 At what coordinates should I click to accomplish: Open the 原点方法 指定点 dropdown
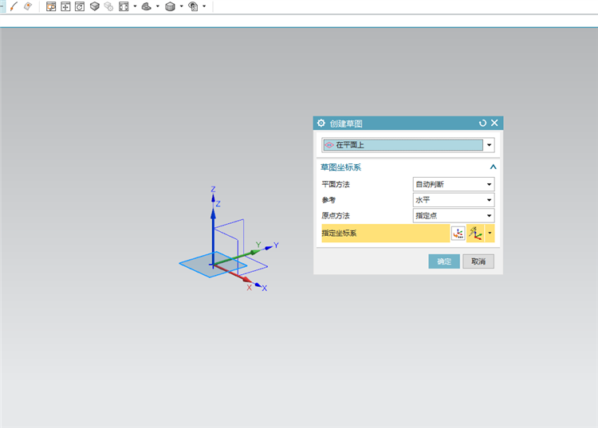pos(454,216)
